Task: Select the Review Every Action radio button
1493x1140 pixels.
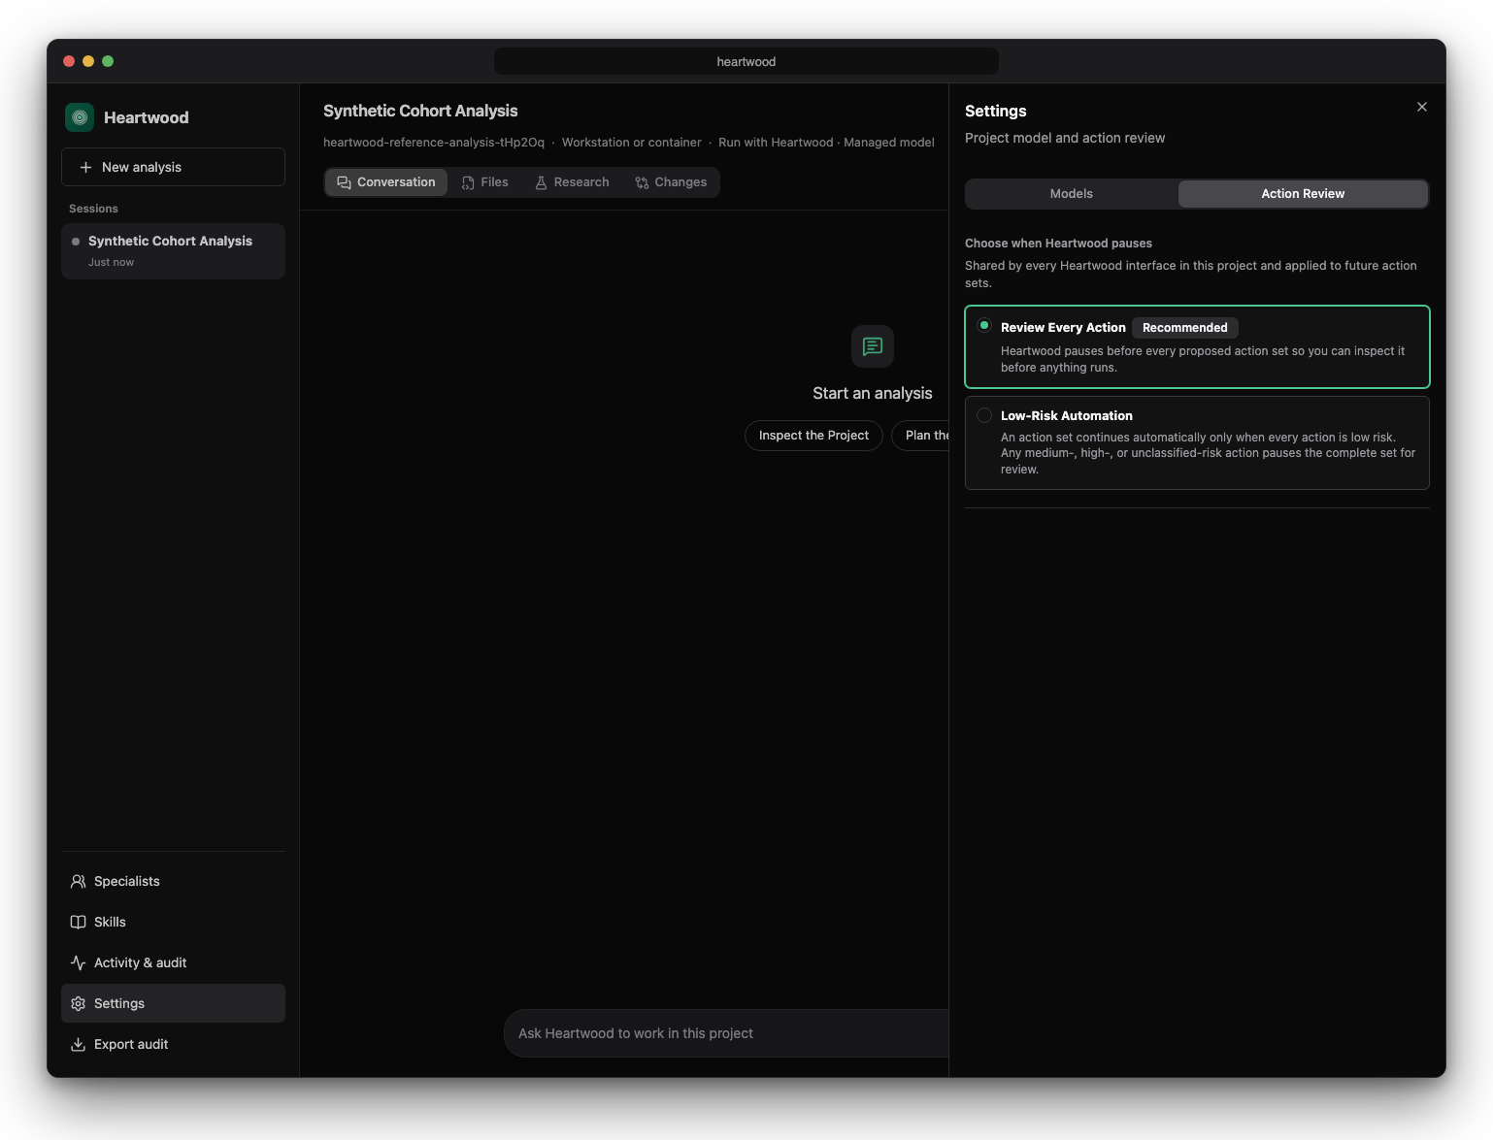Action: pos(984,326)
